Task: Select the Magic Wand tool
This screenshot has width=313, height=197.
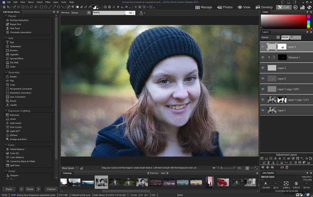Action: coord(36,7)
